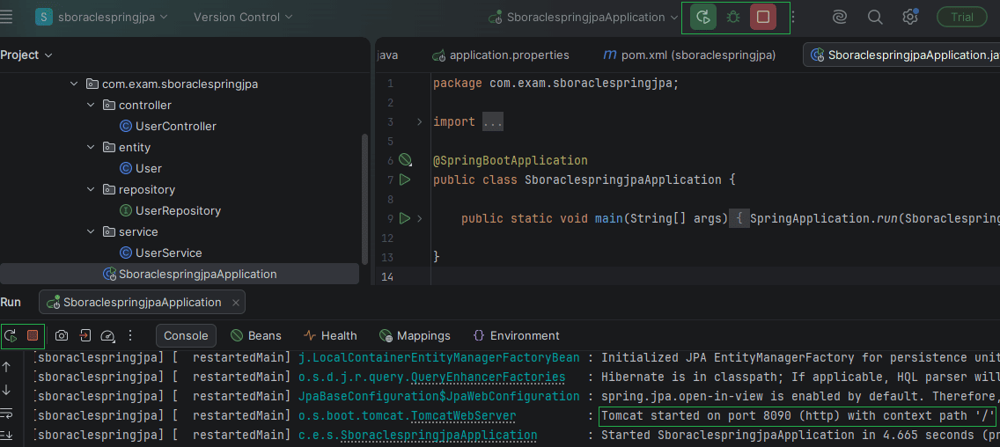
Task: Click the attach debugger icon in Run toolbar
Action: 85,335
